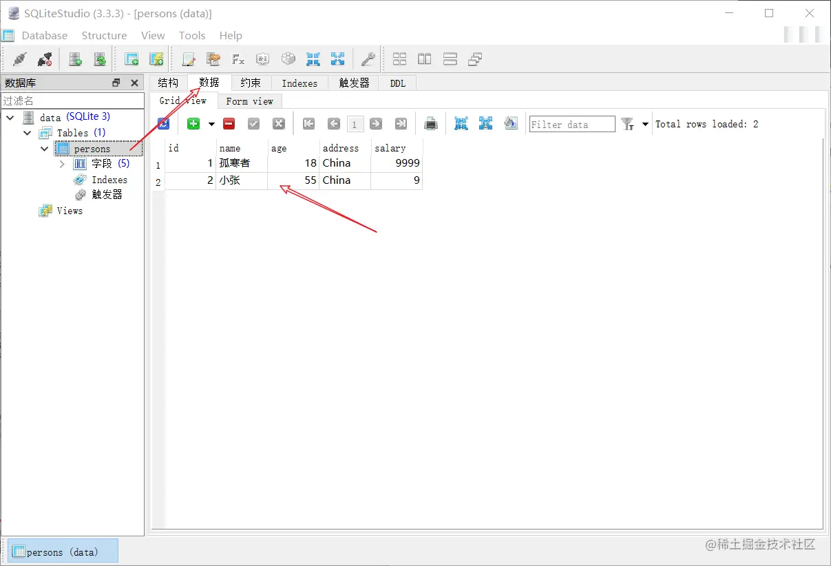
Task: Go to the next data page
Action: point(376,124)
